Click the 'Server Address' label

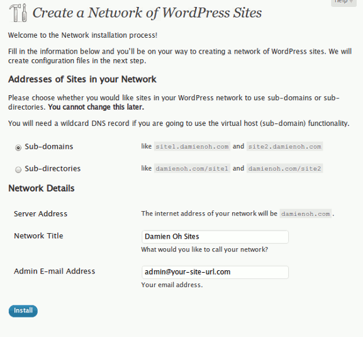coord(40,214)
